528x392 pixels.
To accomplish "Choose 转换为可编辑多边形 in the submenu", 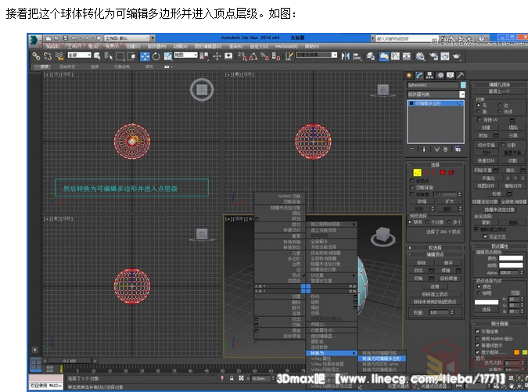I will point(382,358).
